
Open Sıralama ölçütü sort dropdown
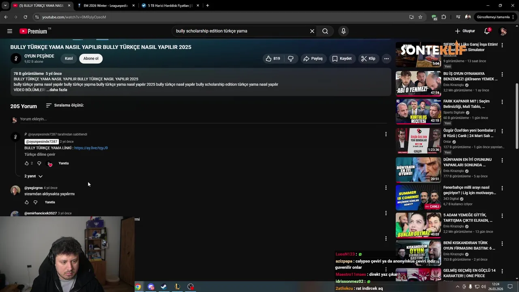[x=65, y=105]
